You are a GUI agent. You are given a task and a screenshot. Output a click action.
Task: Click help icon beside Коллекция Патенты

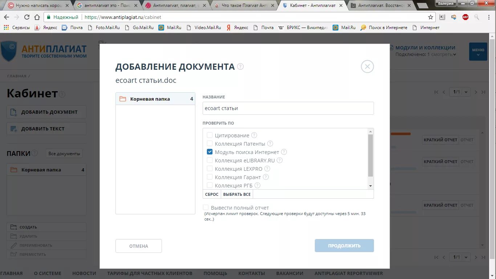click(270, 143)
